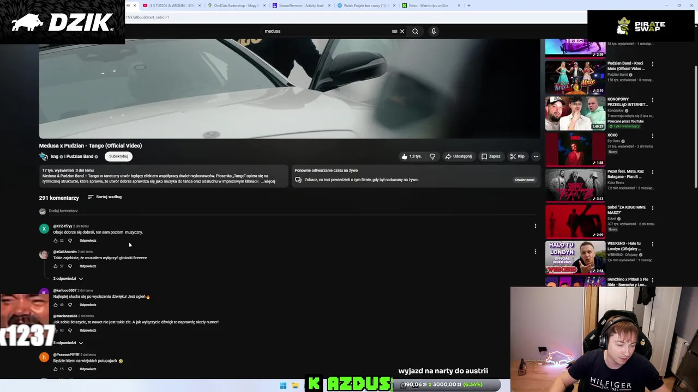Open options menu for @xGallAnonim comment
Viewport: 698px width, 392px height.
535,252
